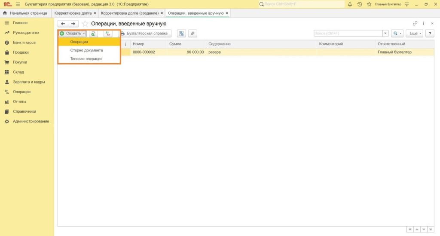Click the Поиск (Ctrl+F) list search field
The width and height of the screenshot is (440, 236).
coord(348,33)
